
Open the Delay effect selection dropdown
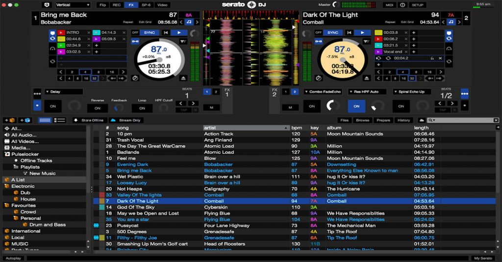[64, 91]
